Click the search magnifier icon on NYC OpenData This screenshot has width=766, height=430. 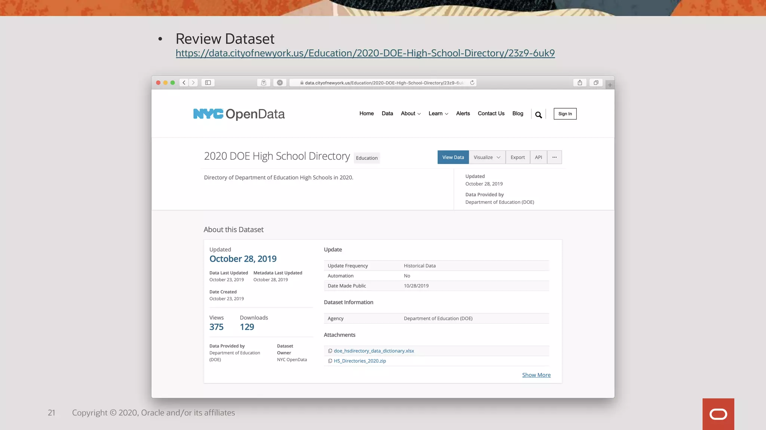click(x=539, y=115)
